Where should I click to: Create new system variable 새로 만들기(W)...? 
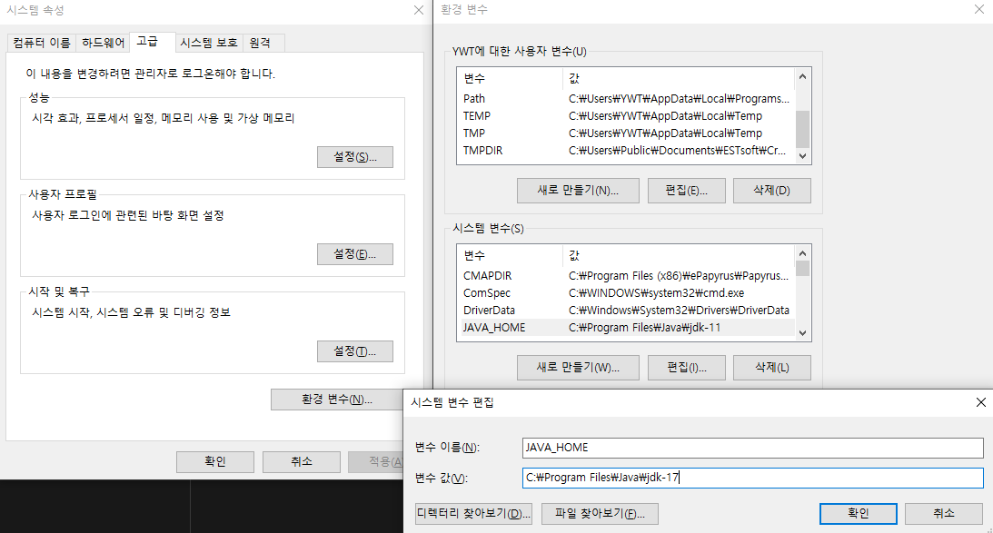578,367
